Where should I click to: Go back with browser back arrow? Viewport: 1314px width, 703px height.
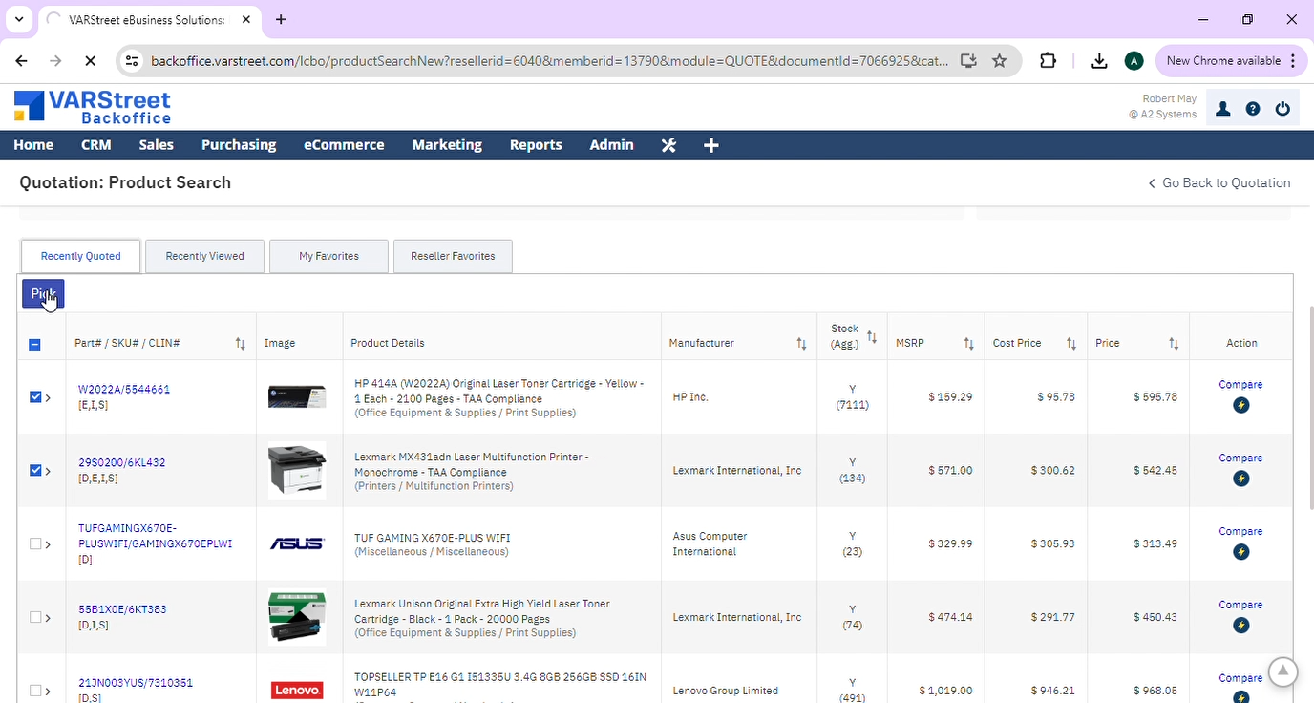(21, 60)
